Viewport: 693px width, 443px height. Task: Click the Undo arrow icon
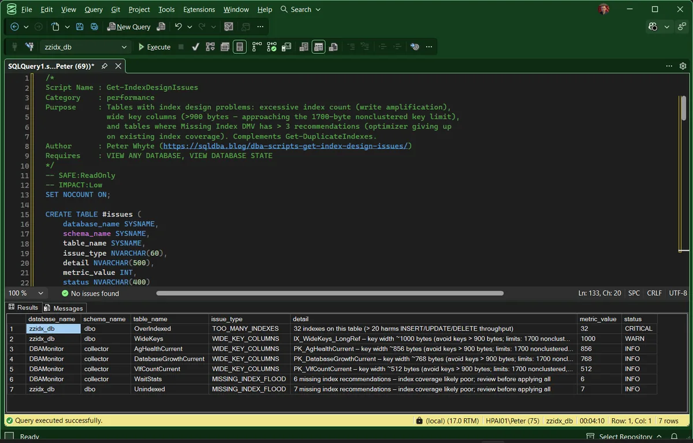(x=178, y=27)
